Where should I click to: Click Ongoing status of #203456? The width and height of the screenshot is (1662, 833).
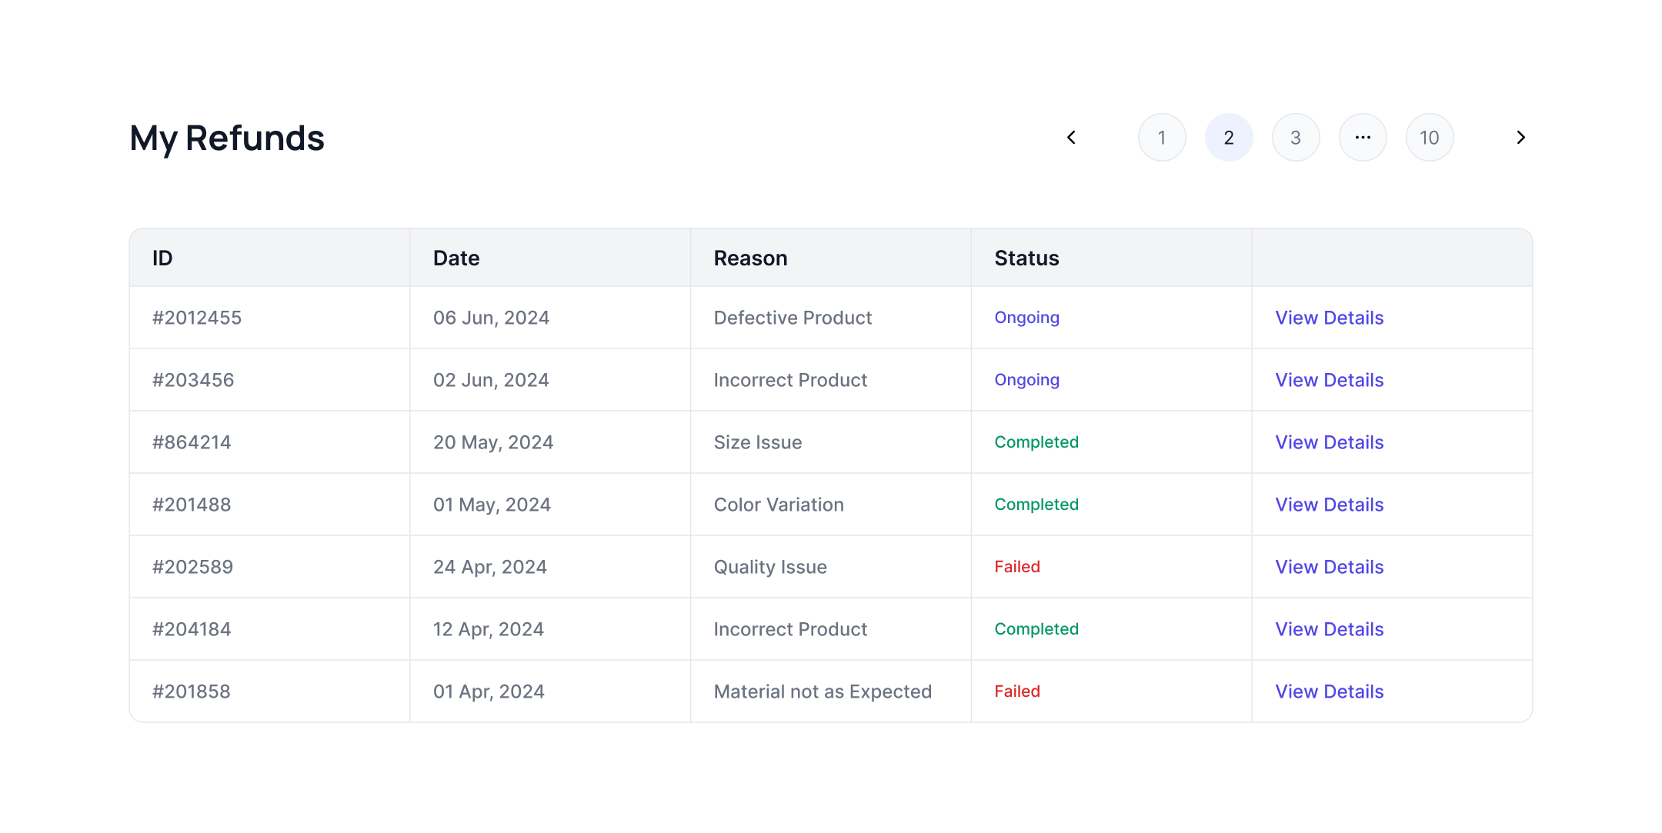click(x=1026, y=380)
